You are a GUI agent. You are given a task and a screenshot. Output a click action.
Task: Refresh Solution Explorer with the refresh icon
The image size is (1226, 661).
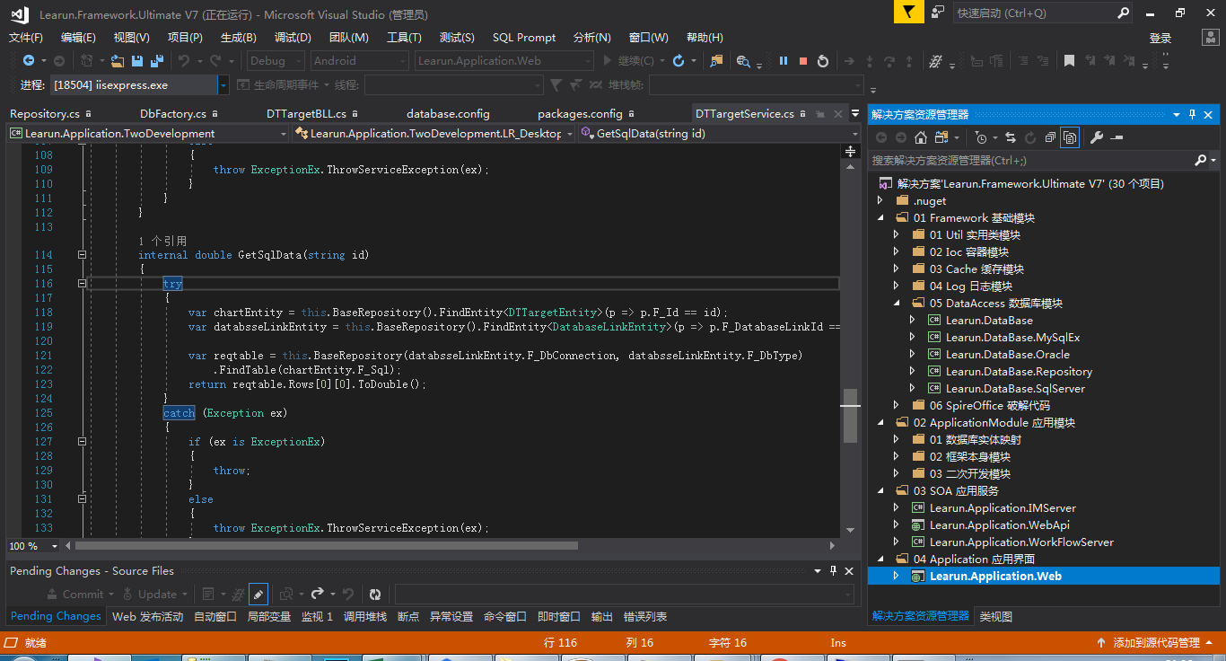pos(1029,137)
